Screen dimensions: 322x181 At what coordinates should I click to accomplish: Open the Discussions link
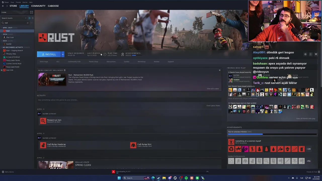[x=111, y=62]
